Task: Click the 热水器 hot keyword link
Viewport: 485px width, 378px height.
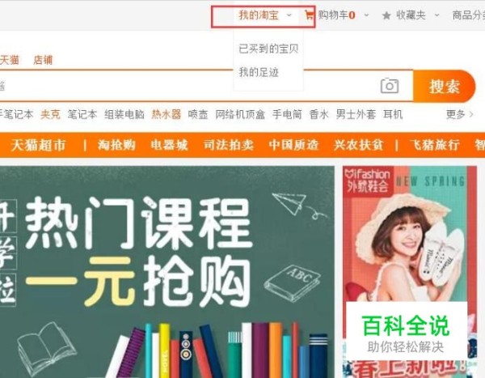Action: click(x=166, y=114)
